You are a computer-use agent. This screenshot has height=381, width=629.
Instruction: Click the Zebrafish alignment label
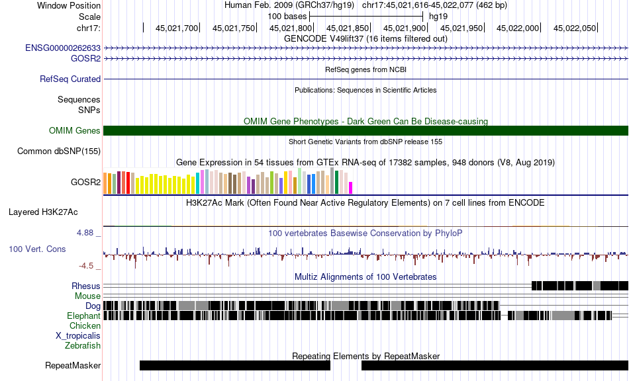[x=83, y=345]
